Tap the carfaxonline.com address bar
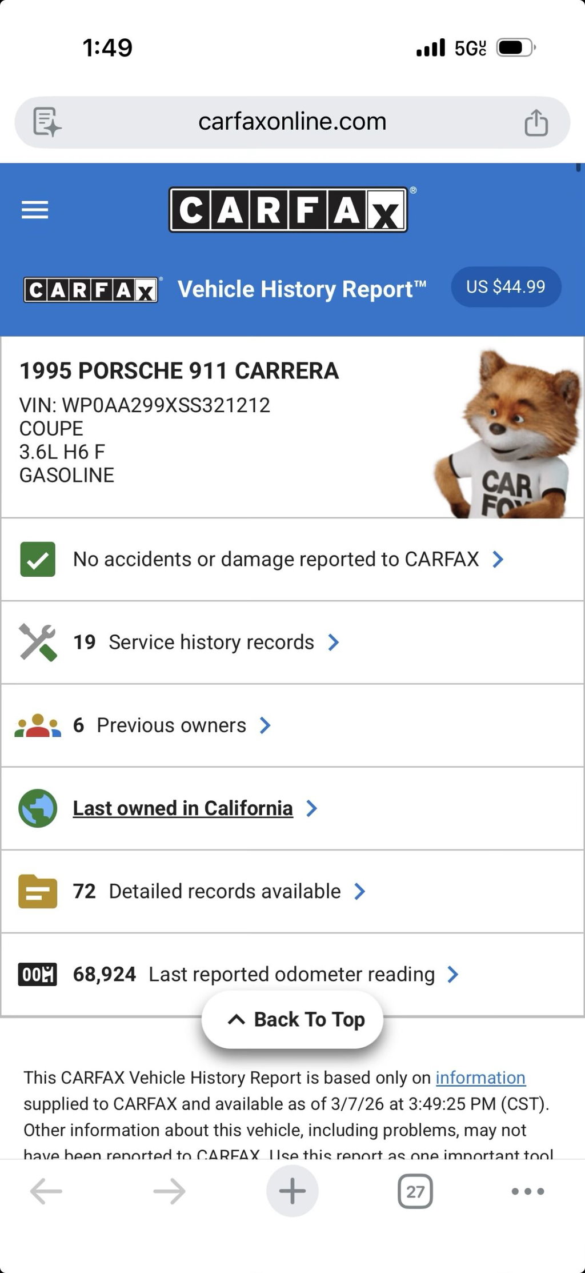The width and height of the screenshot is (585, 1273). click(292, 122)
